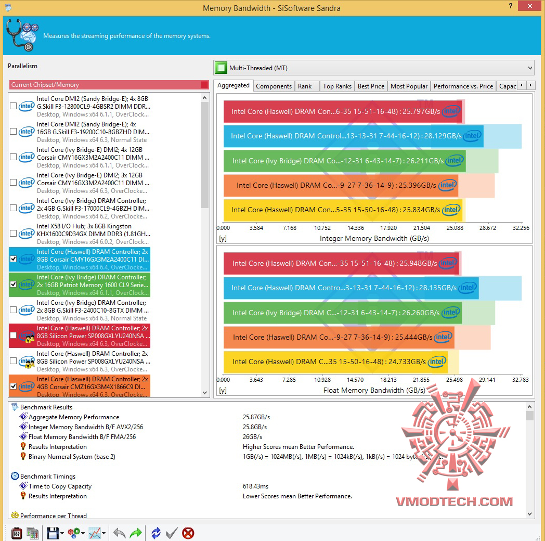Viewport: 545px width, 541px height.
Task: Switch to the Best Price tab
Action: 371,86
